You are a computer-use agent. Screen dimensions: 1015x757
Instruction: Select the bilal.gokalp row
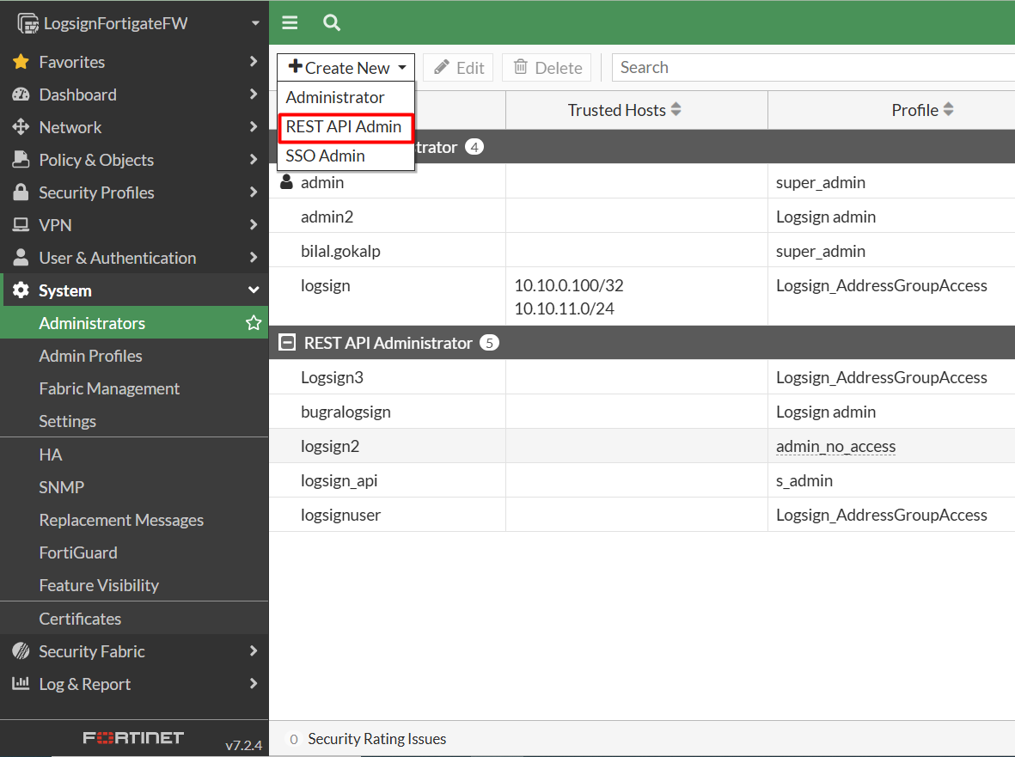pyautogui.click(x=642, y=250)
